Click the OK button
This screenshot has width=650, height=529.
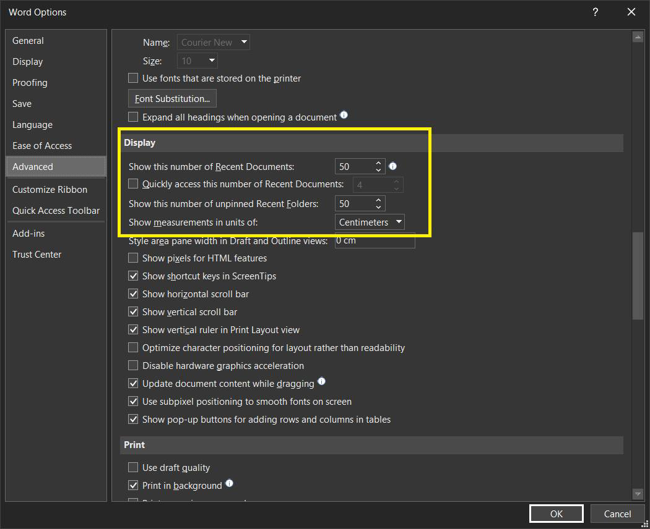click(x=557, y=514)
